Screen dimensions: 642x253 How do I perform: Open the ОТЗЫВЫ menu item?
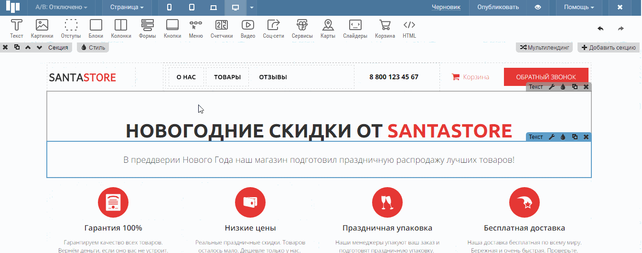pos(273,77)
